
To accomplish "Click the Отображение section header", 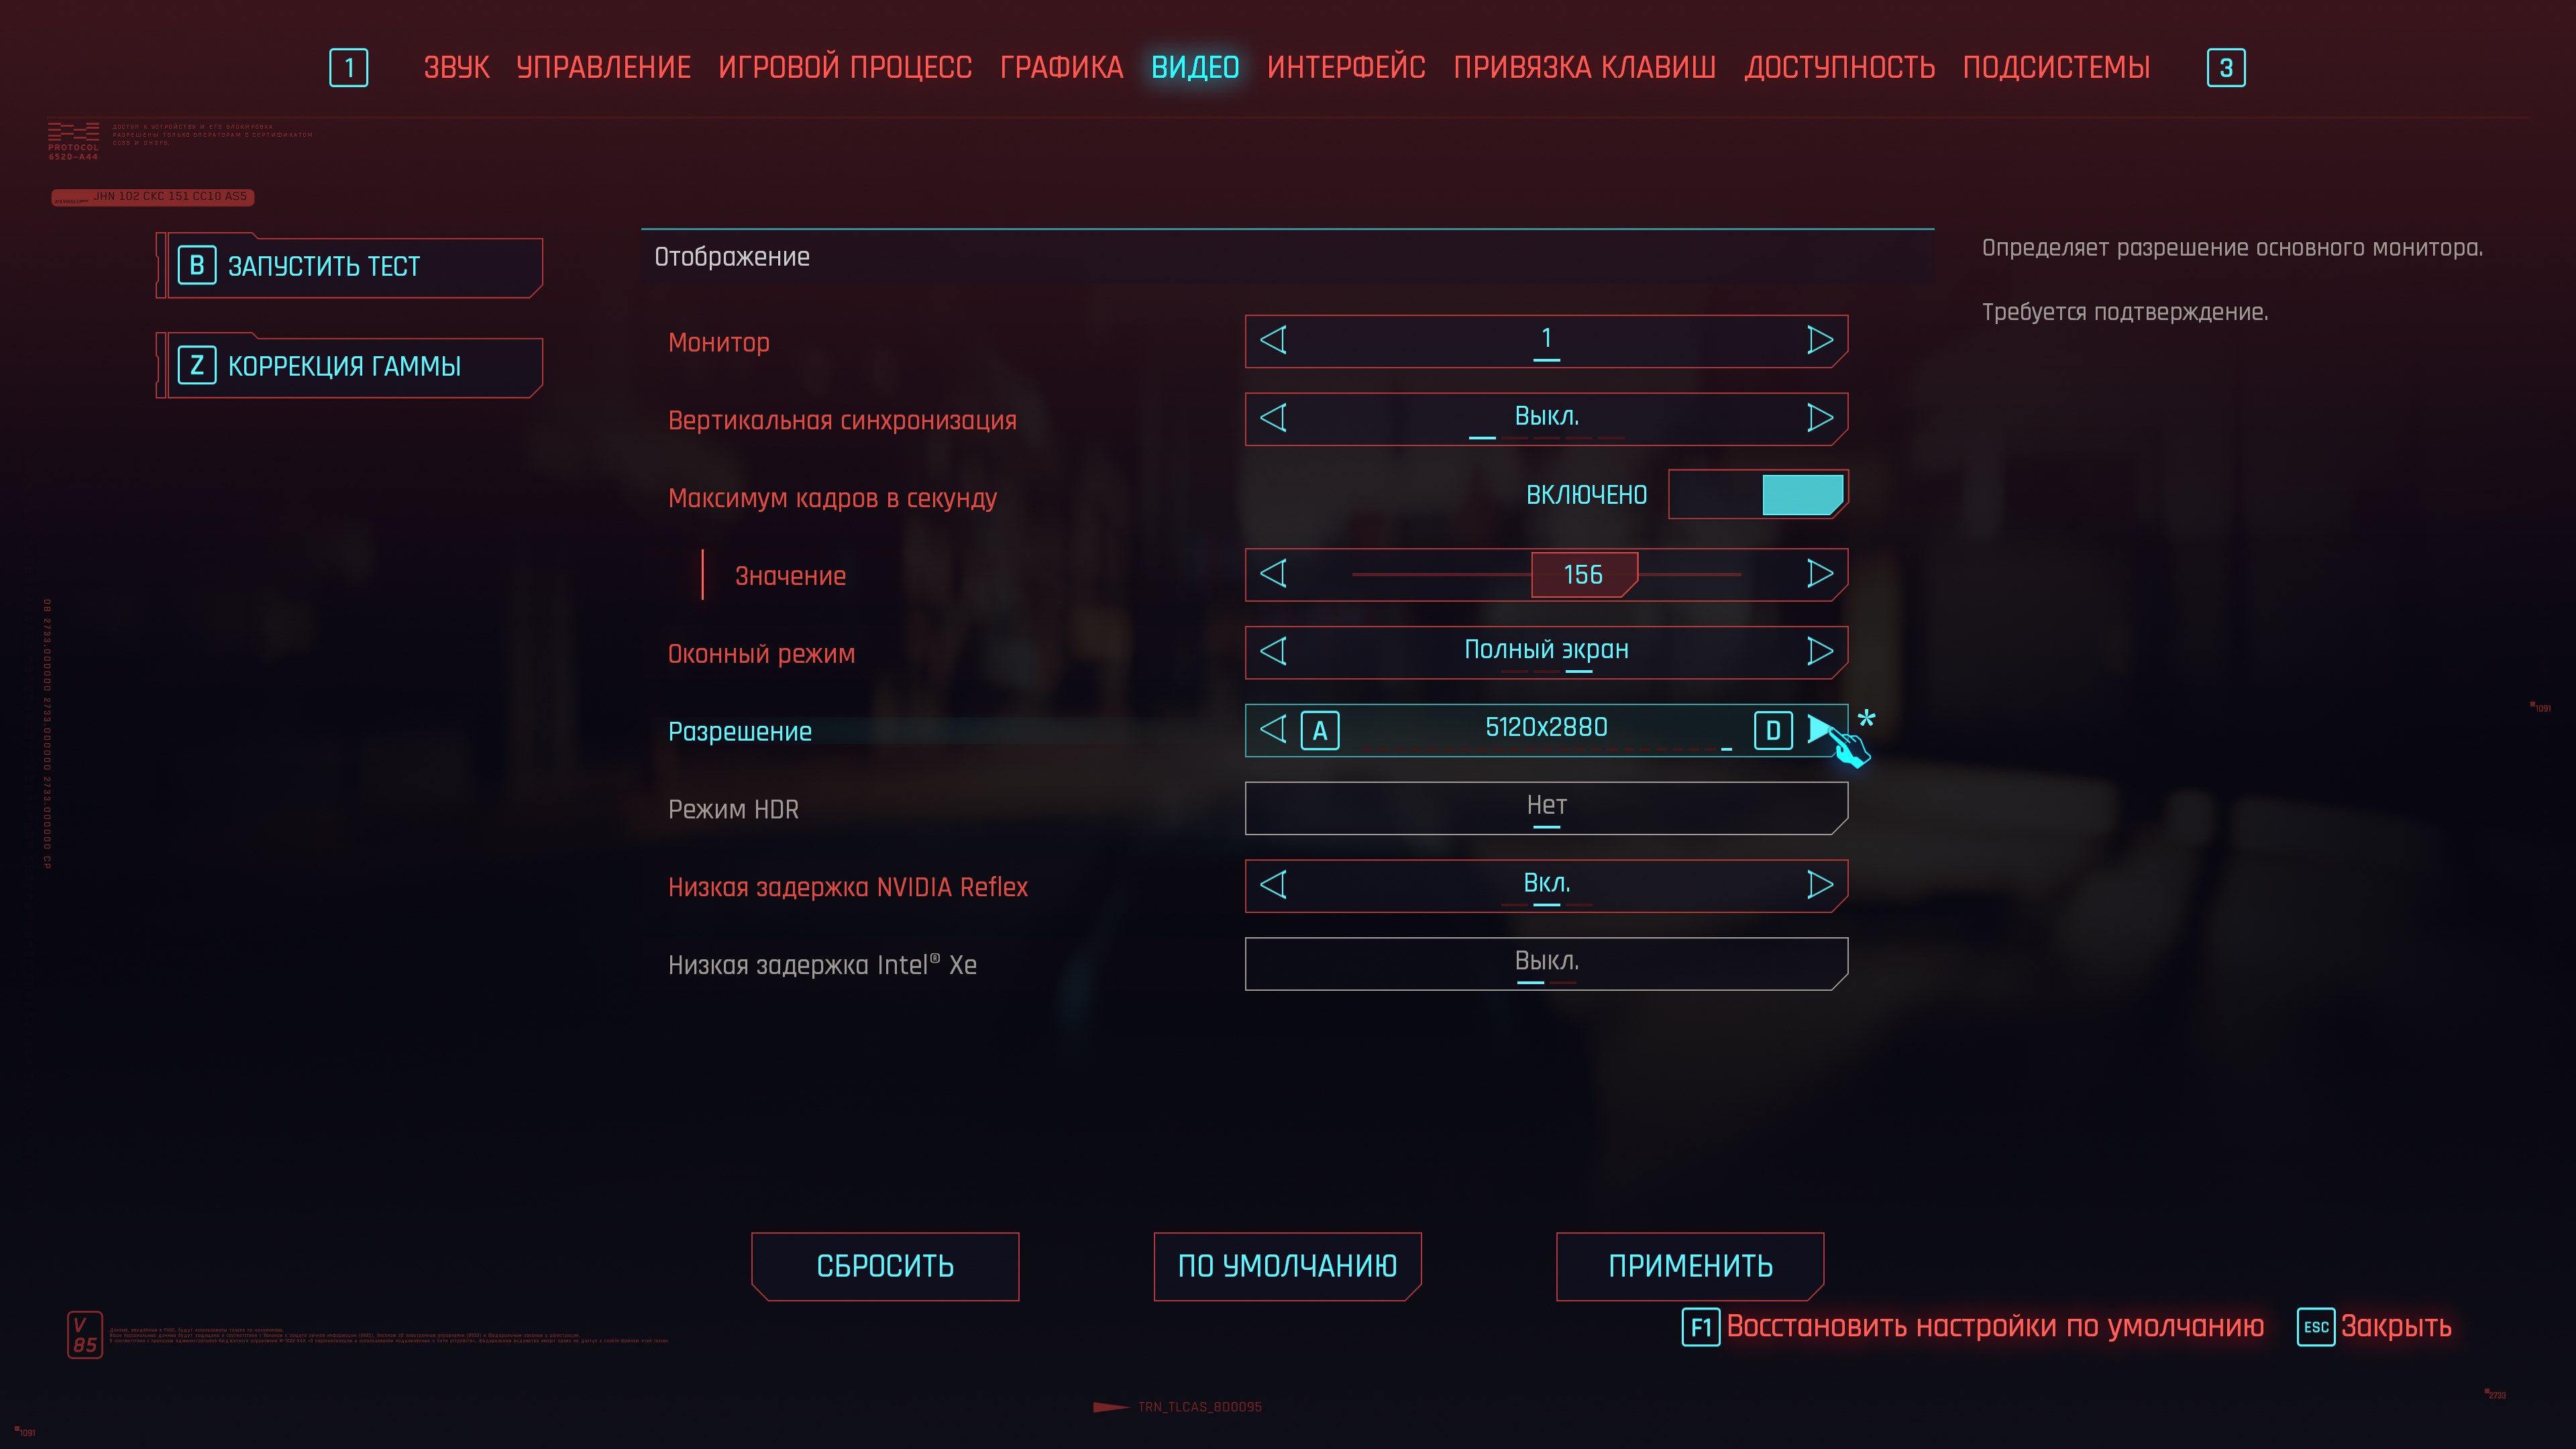I will [1288, 257].
